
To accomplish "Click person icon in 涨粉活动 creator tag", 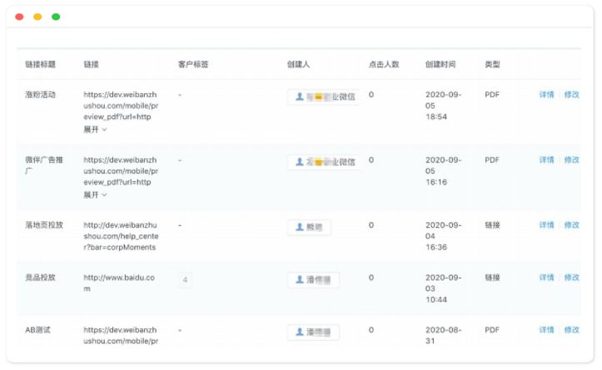I will click(300, 96).
